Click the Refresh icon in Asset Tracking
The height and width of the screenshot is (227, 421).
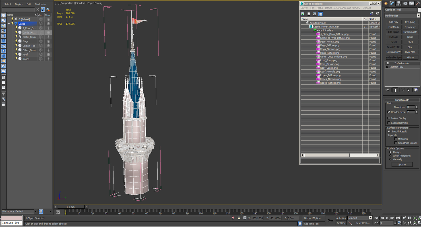pyautogui.click(x=303, y=14)
